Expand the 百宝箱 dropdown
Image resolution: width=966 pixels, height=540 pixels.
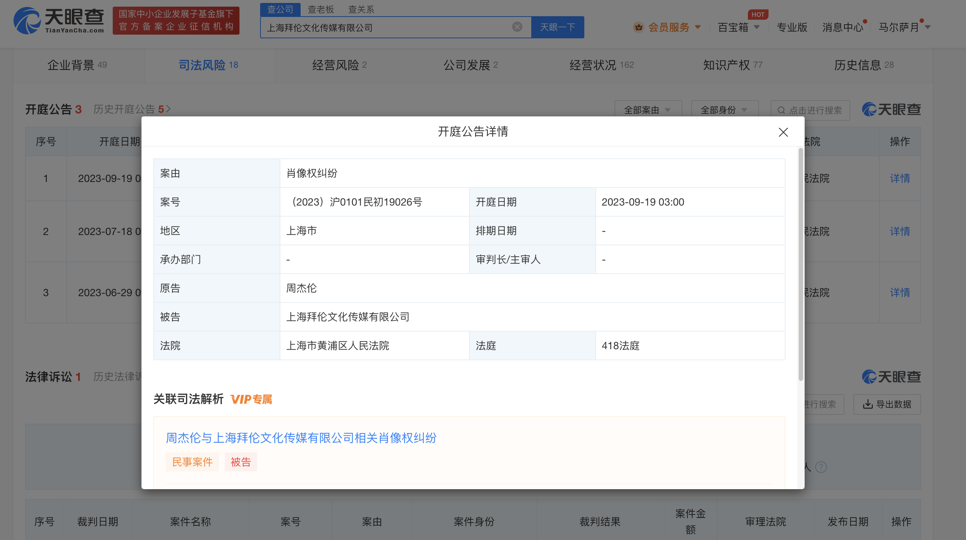(x=739, y=27)
